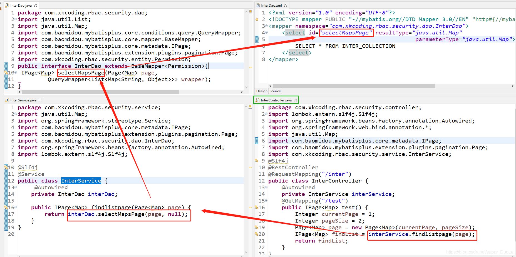The height and width of the screenshot is (257, 516).
Task: Click warning marker beside @Slf4j in InterController
Action: pos(256,161)
